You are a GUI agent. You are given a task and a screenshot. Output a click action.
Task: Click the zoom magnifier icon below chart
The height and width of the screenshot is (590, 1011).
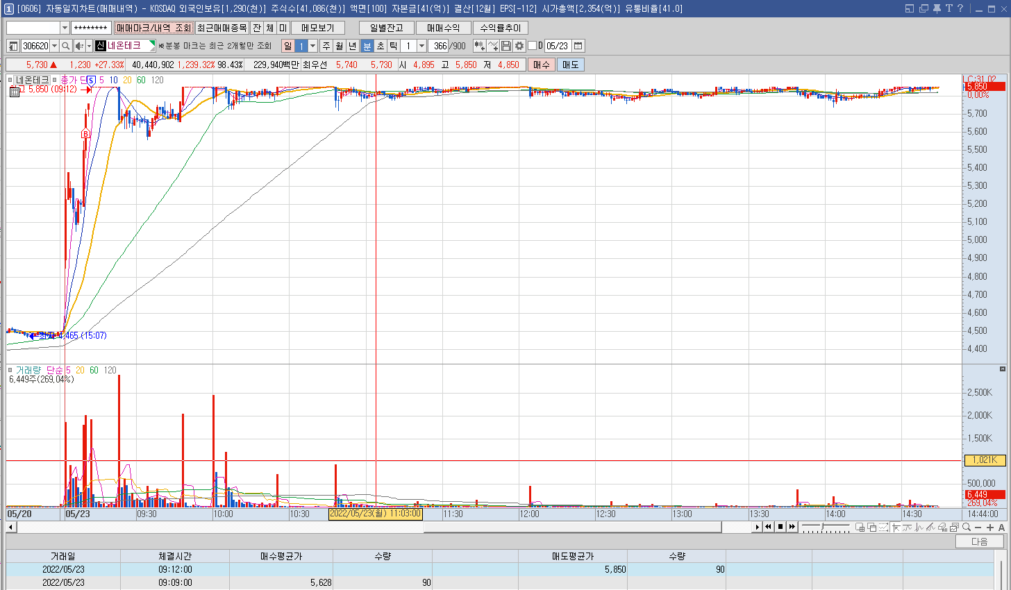pyautogui.click(x=967, y=527)
